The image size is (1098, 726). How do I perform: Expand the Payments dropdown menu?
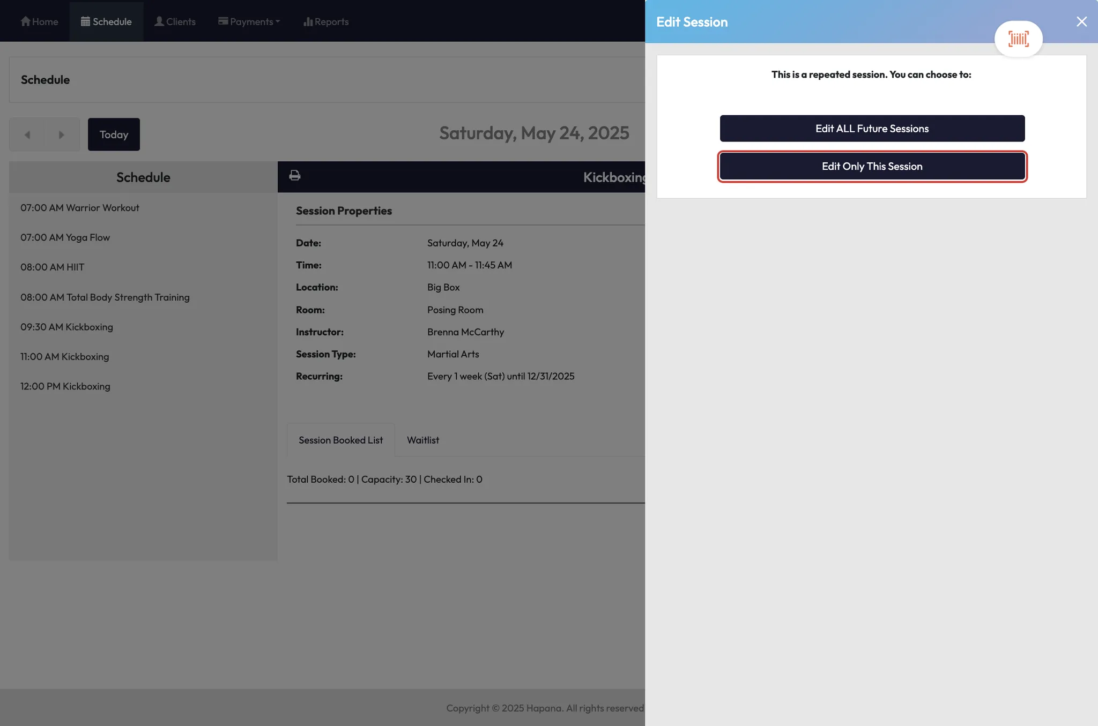coord(249,21)
